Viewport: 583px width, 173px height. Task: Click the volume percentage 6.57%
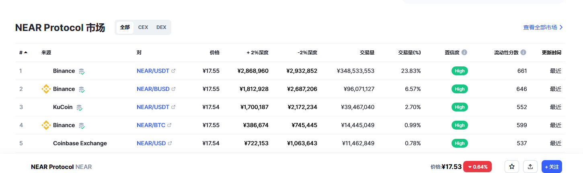click(x=413, y=89)
